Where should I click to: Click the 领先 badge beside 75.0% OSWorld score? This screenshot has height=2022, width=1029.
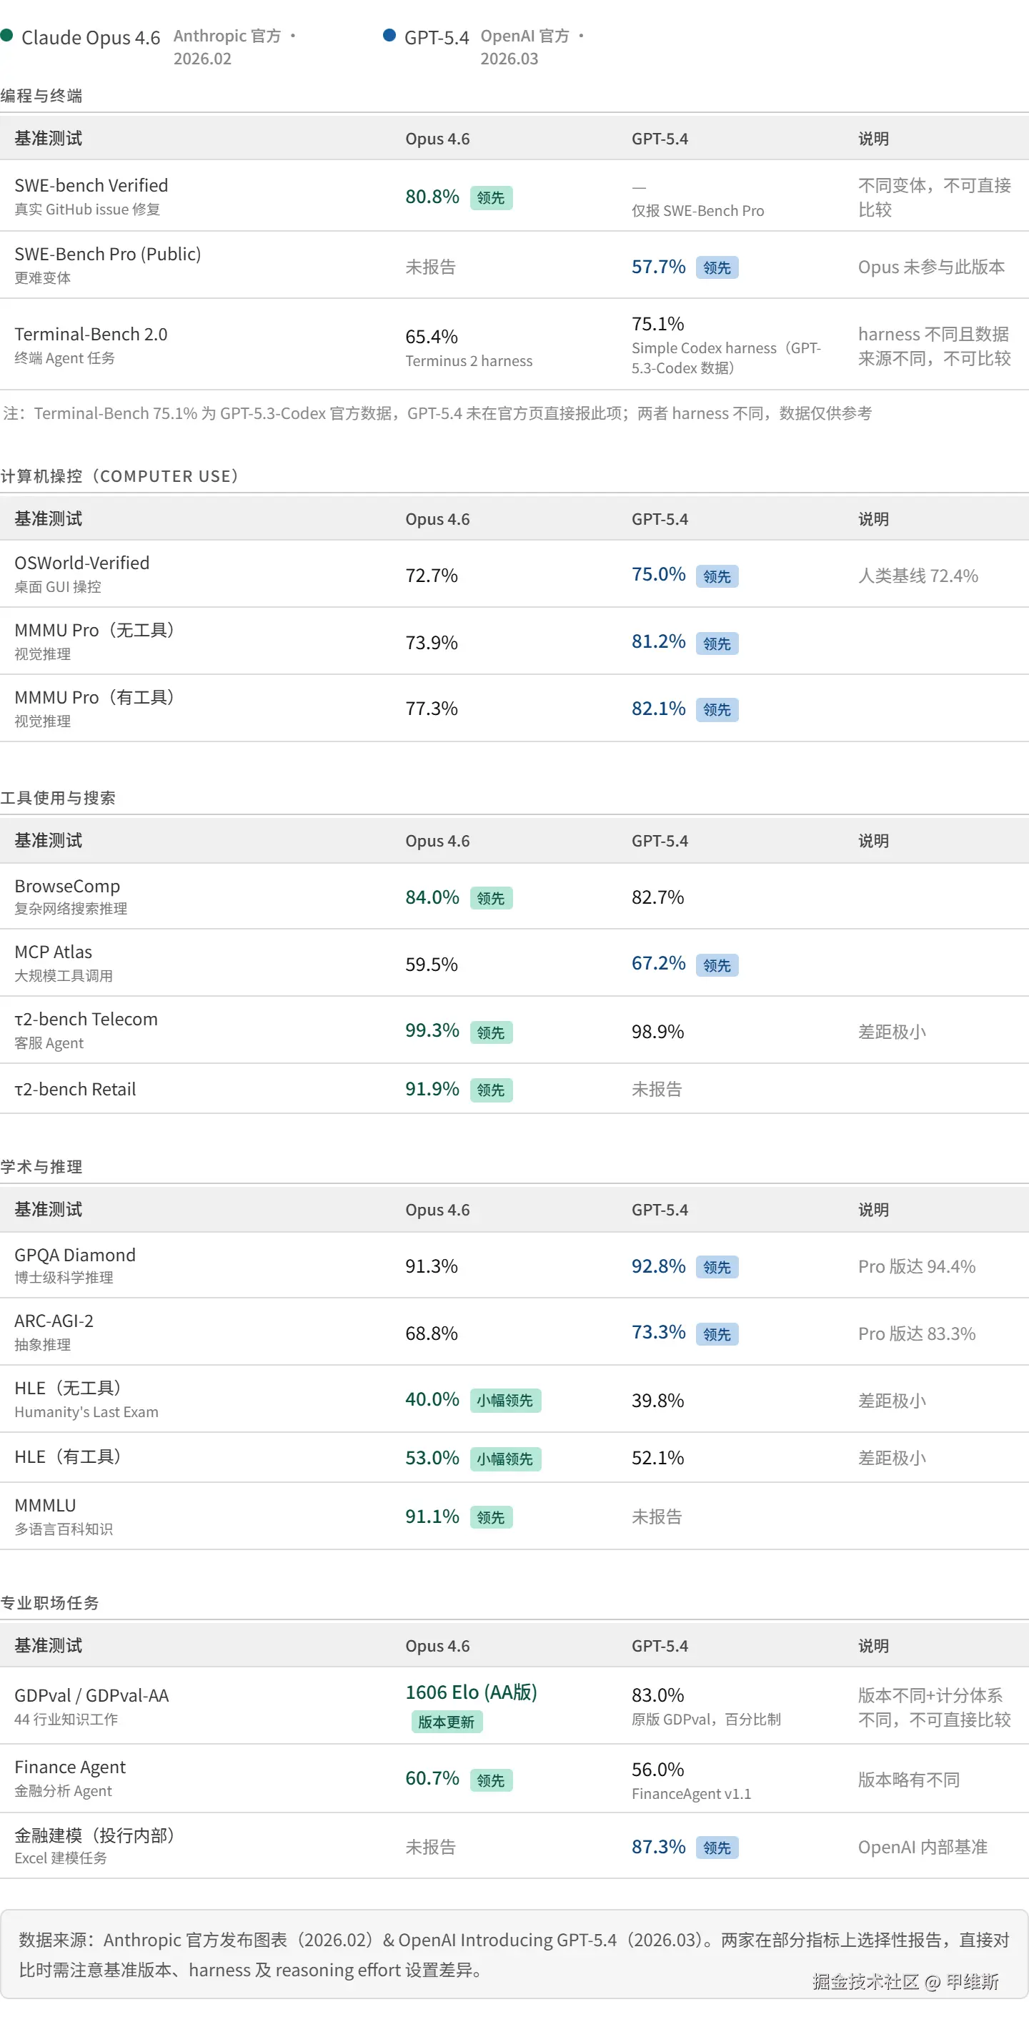tap(717, 576)
